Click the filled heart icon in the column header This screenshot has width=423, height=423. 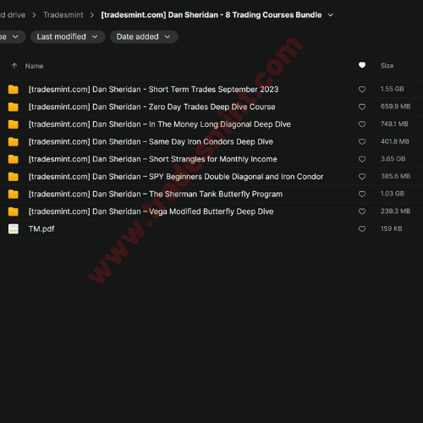(x=362, y=65)
